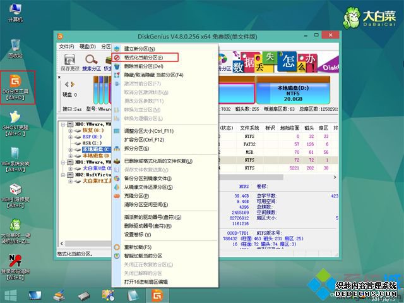Click the reload icon beside 重新加载(F5)
Viewport: 404px width, 303px height.
[x=117, y=247]
